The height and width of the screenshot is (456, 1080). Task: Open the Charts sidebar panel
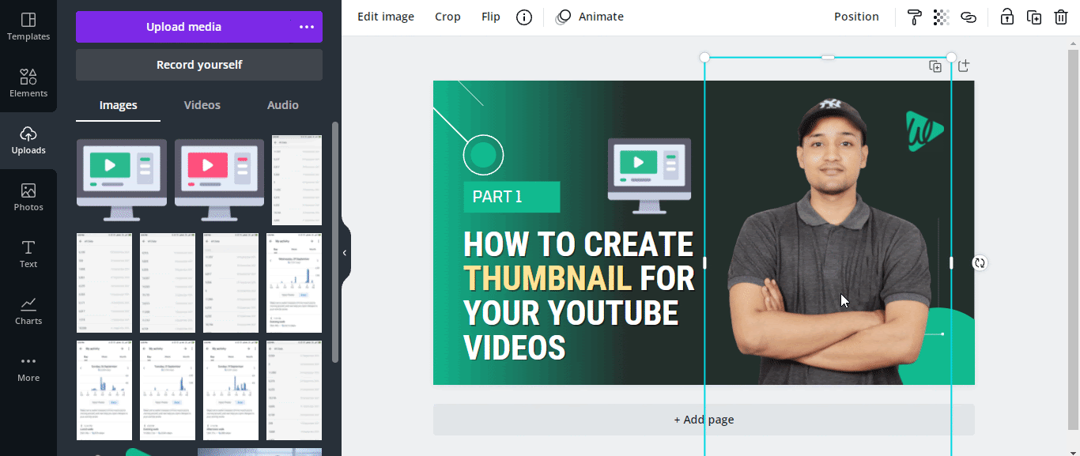[x=28, y=311]
